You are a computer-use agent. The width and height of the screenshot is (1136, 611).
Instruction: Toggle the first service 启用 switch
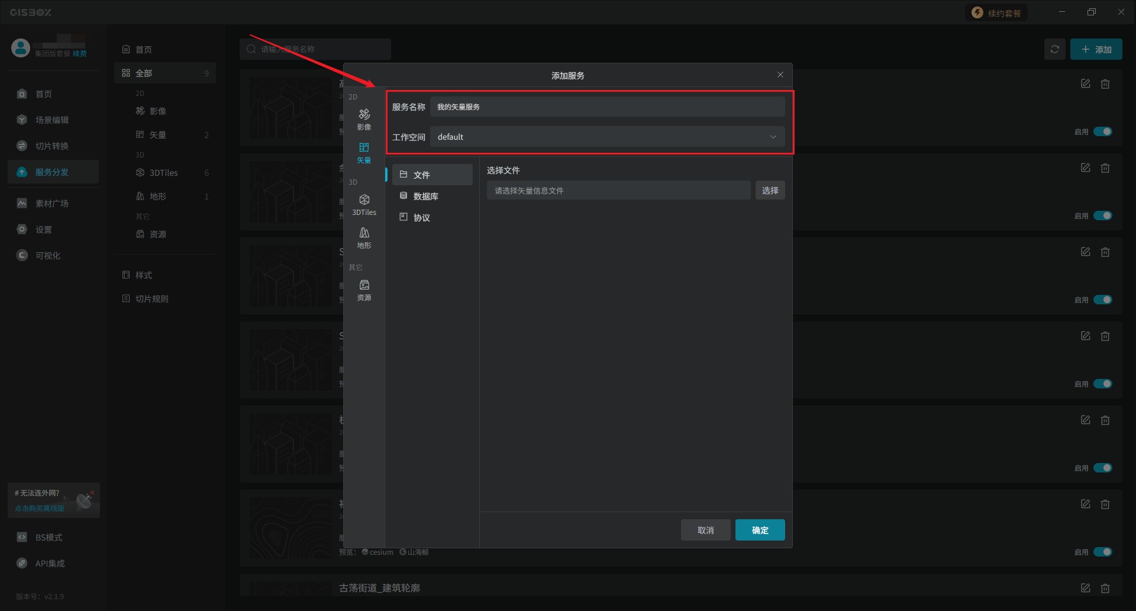pyautogui.click(x=1102, y=131)
